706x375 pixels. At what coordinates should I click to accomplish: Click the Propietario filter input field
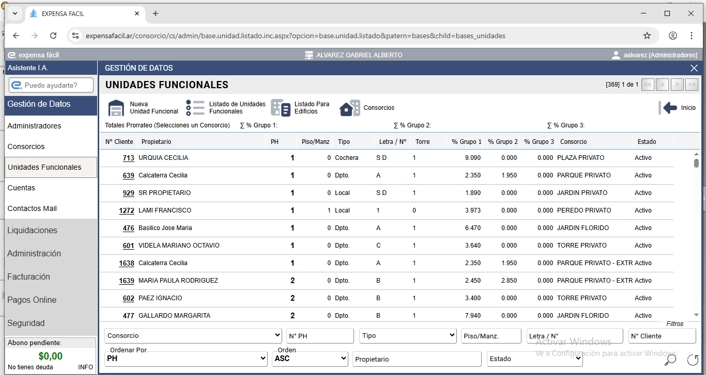pos(417,359)
